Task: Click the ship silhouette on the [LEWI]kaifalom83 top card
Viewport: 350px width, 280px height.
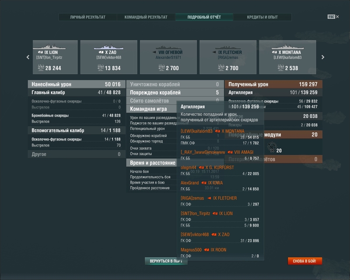Action: click(287, 47)
